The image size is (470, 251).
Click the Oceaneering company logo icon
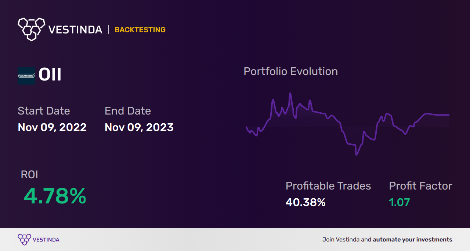point(26,76)
